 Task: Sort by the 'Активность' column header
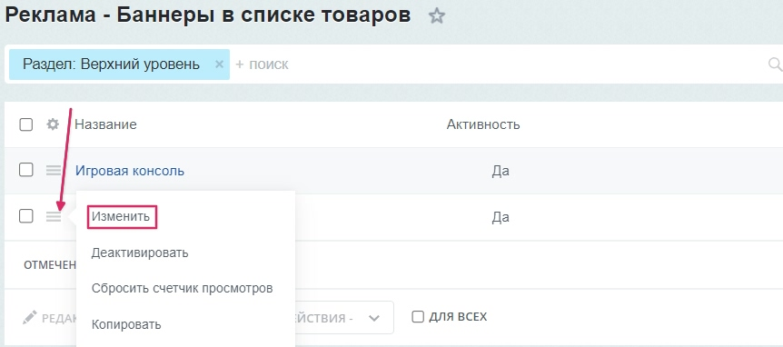point(483,124)
